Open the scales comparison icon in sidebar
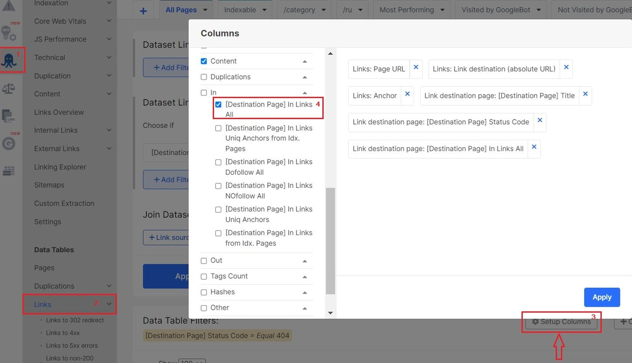The image size is (632, 363). click(9, 88)
